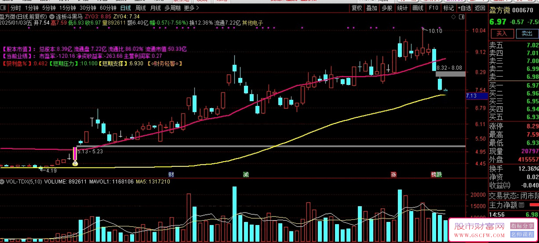Click the 5.13 - 5.23 gap label
This screenshot has width=539, height=243.
90,152
